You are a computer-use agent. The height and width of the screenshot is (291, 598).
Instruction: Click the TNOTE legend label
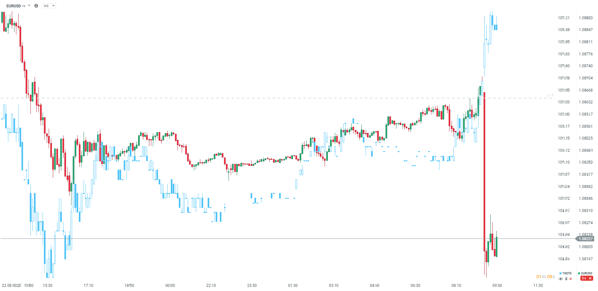567,273
